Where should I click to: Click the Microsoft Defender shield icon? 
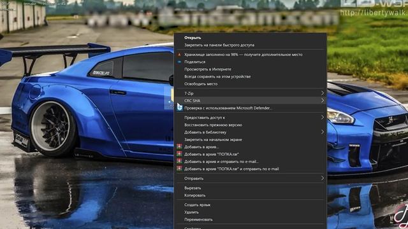180,108
